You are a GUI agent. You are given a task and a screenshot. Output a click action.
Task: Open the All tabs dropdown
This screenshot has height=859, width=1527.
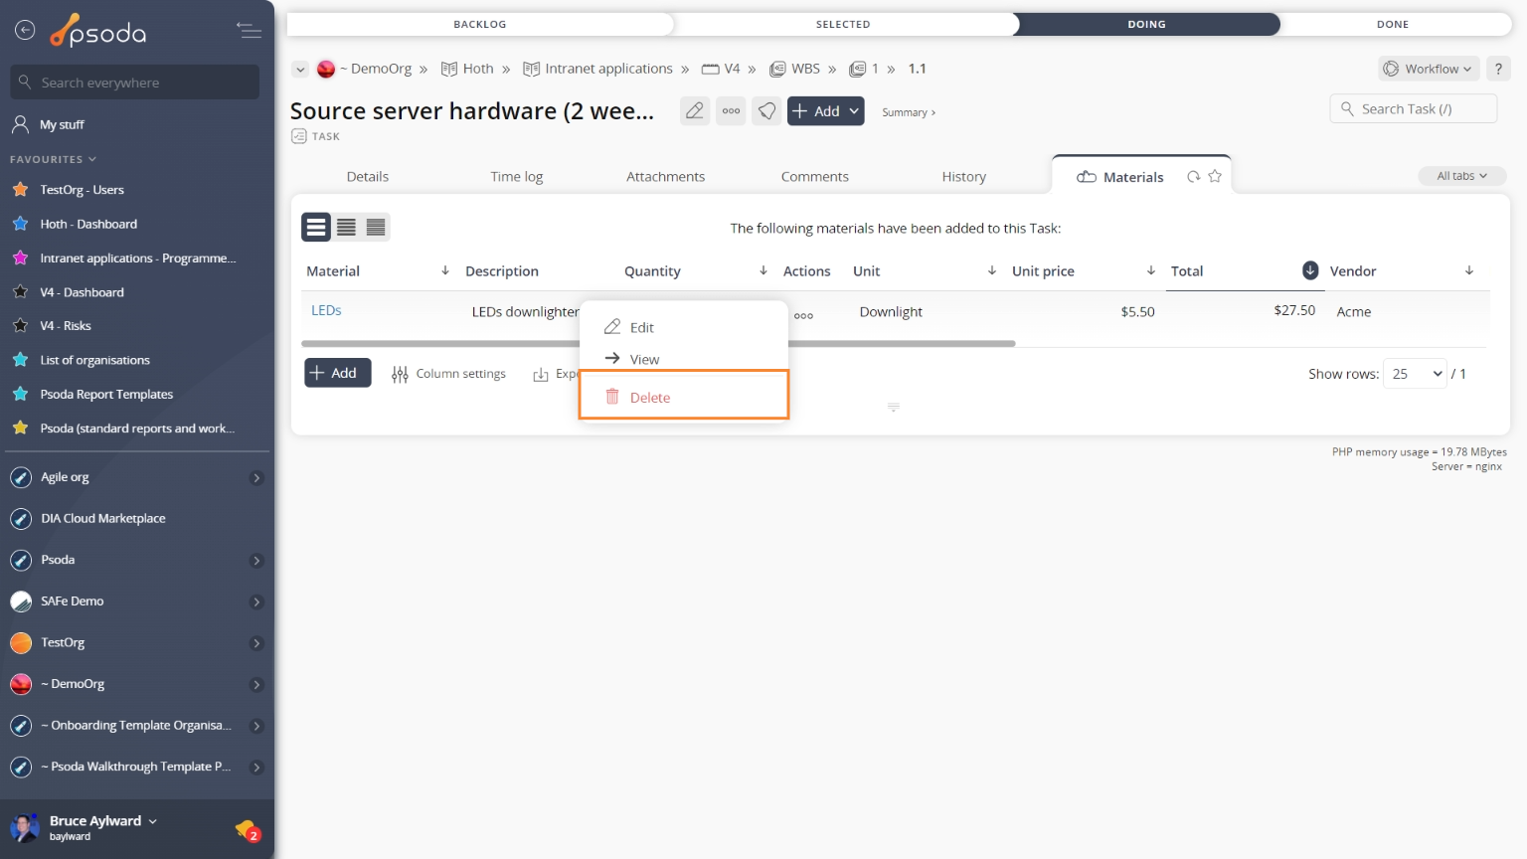[1461, 176]
